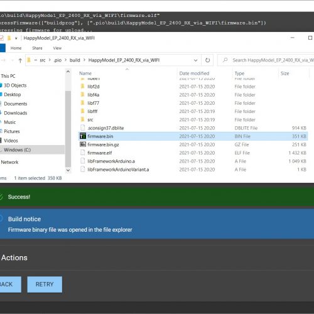
Task: Sort by the Size column header
Action: click(285, 73)
